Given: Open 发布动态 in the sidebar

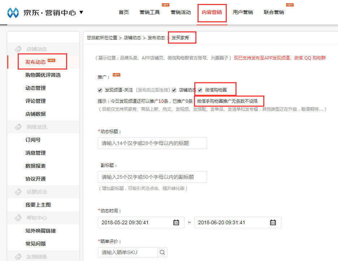Looking at the screenshot, I should point(35,62).
